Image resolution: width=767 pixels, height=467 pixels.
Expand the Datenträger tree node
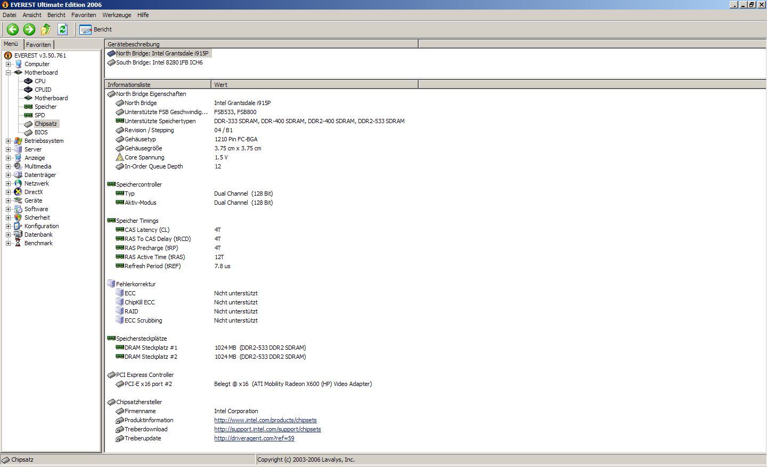(8, 175)
